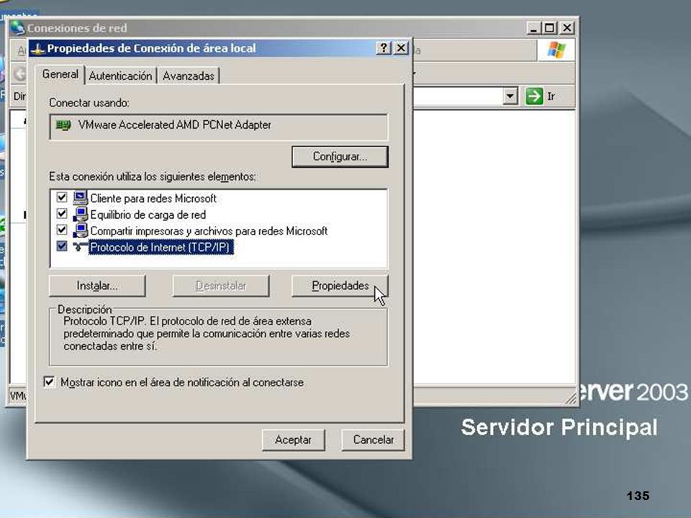Open the address bar dropdown in Conexiones de red

pos(510,96)
